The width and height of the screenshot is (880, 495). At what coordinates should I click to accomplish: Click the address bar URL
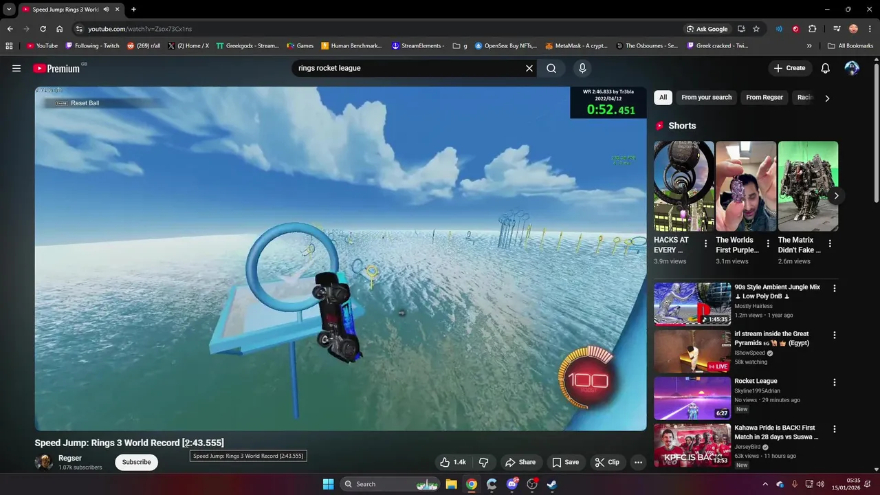[x=140, y=29]
